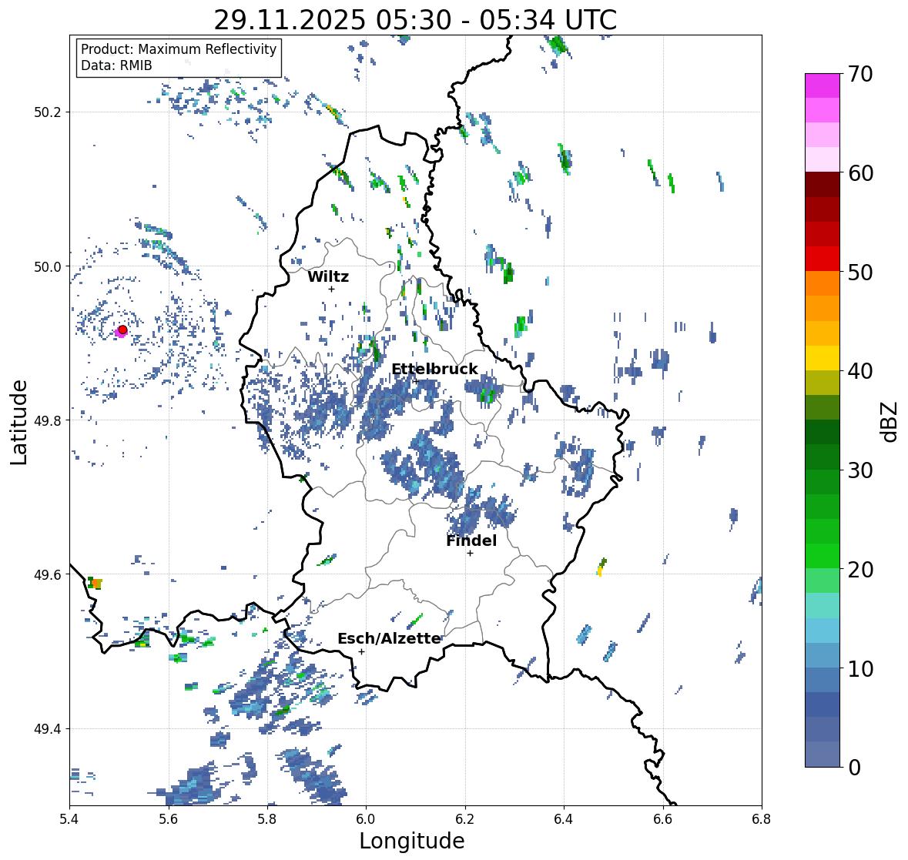Pick the magenta top colorbar swatch
The image size is (908, 860).
pos(823,85)
